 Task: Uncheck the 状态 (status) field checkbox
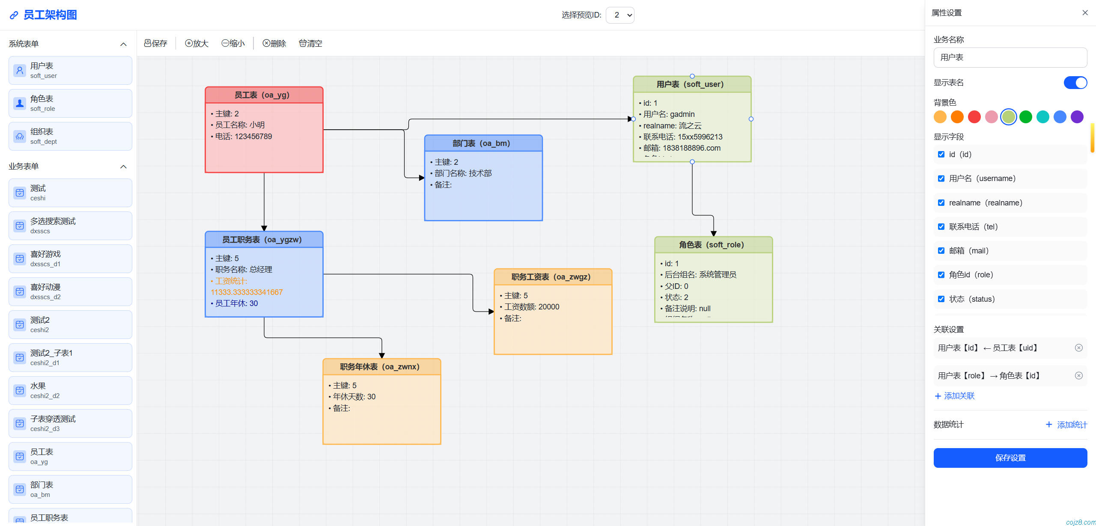(x=941, y=299)
